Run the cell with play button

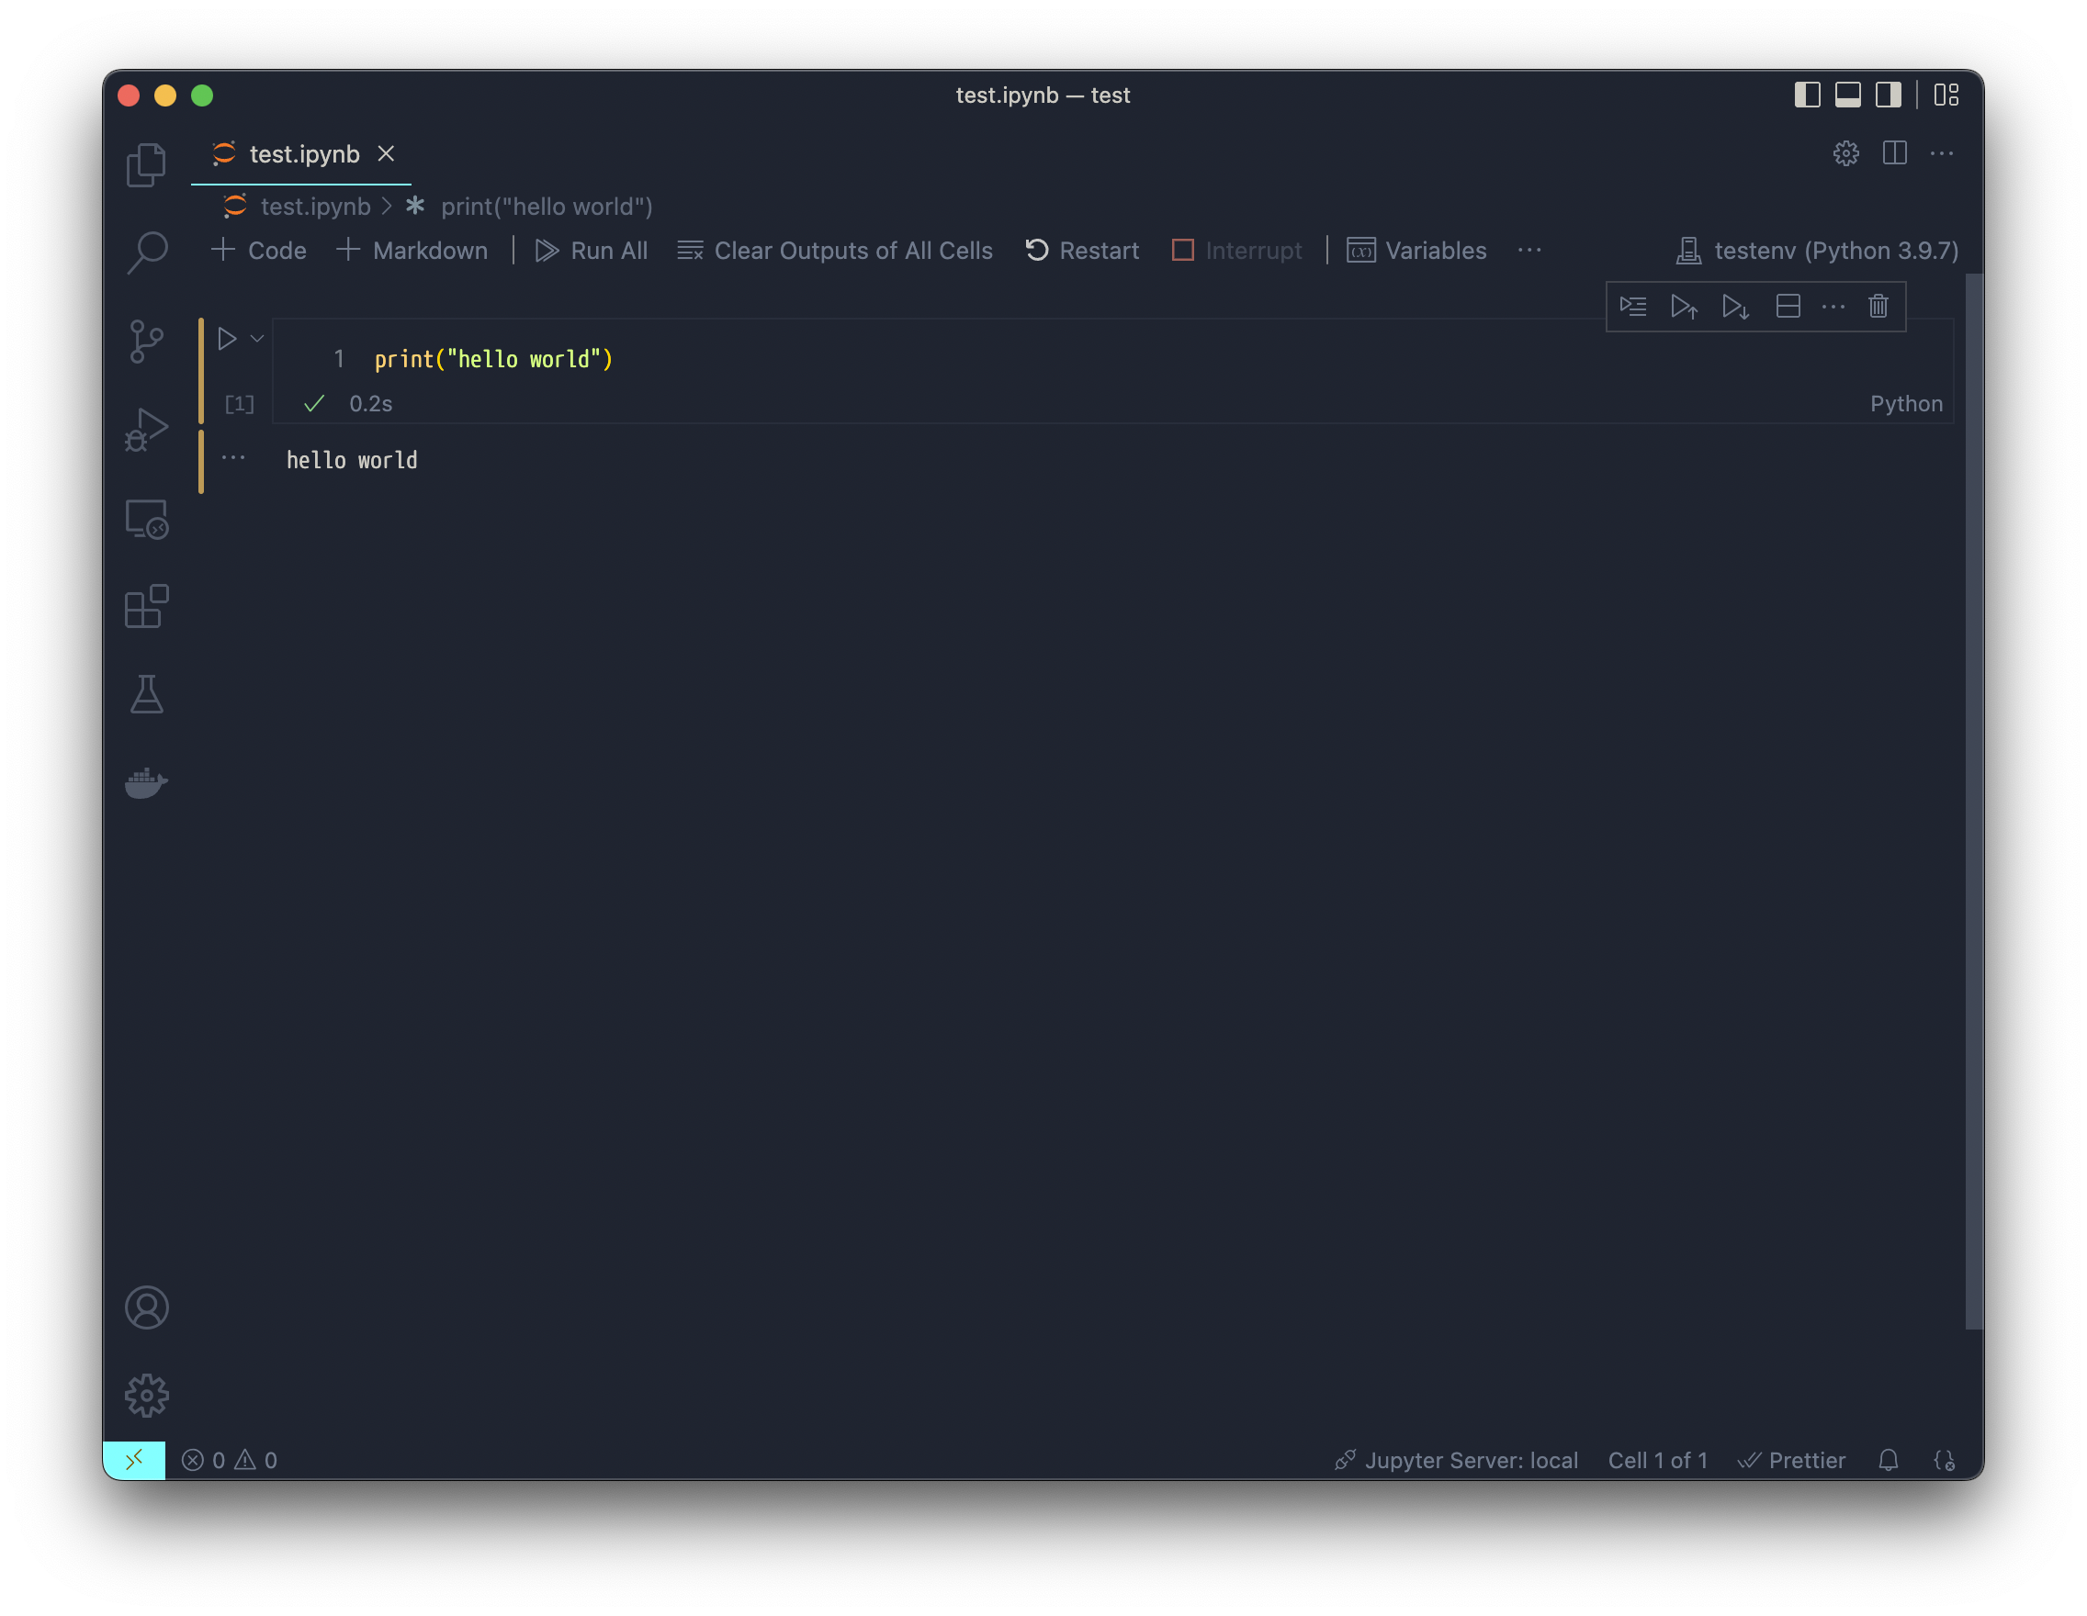(227, 338)
